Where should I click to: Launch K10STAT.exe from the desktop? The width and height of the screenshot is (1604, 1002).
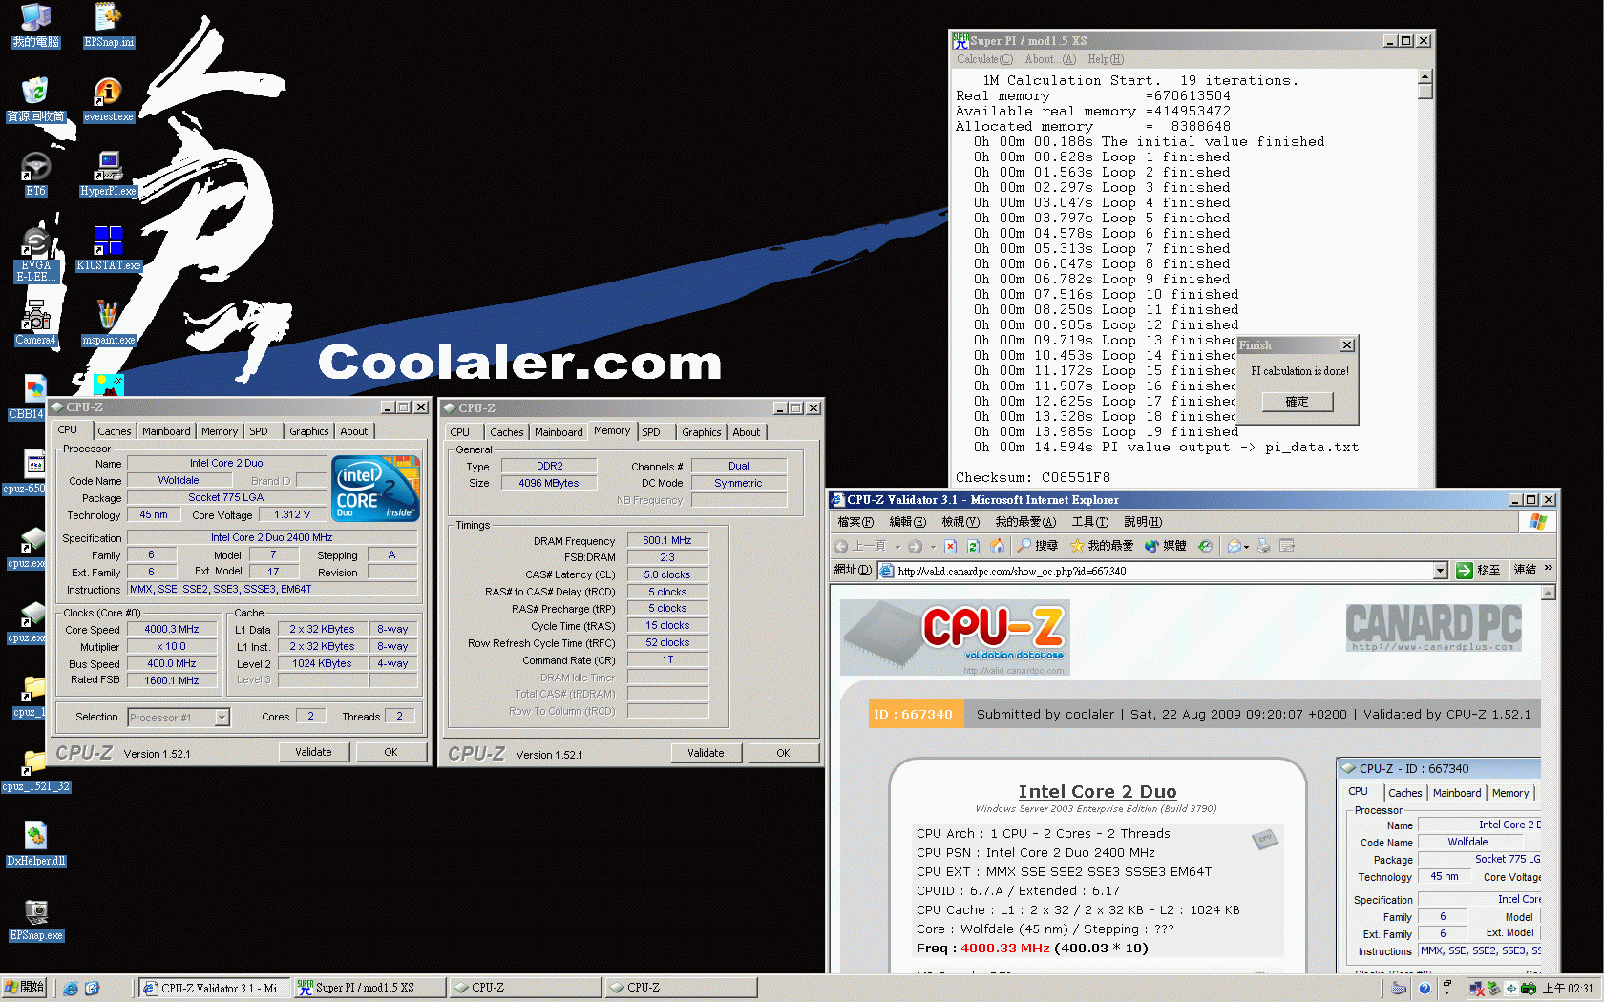[108, 248]
